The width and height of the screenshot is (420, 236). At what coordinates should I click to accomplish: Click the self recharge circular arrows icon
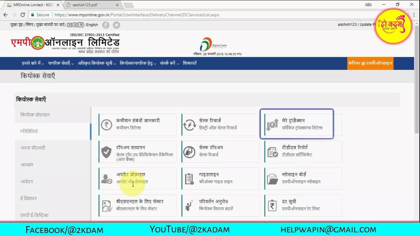coord(189,125)
